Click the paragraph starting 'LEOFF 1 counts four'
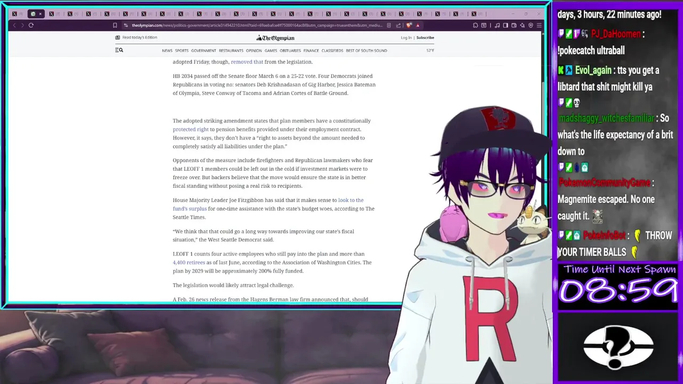This screenshot has width=683, height=384. [x=272, y=262]
